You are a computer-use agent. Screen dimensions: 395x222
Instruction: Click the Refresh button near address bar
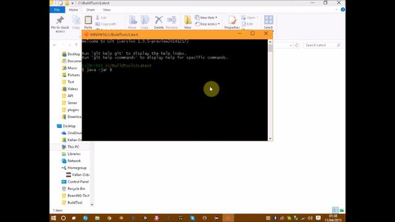(x=297, y=45)
